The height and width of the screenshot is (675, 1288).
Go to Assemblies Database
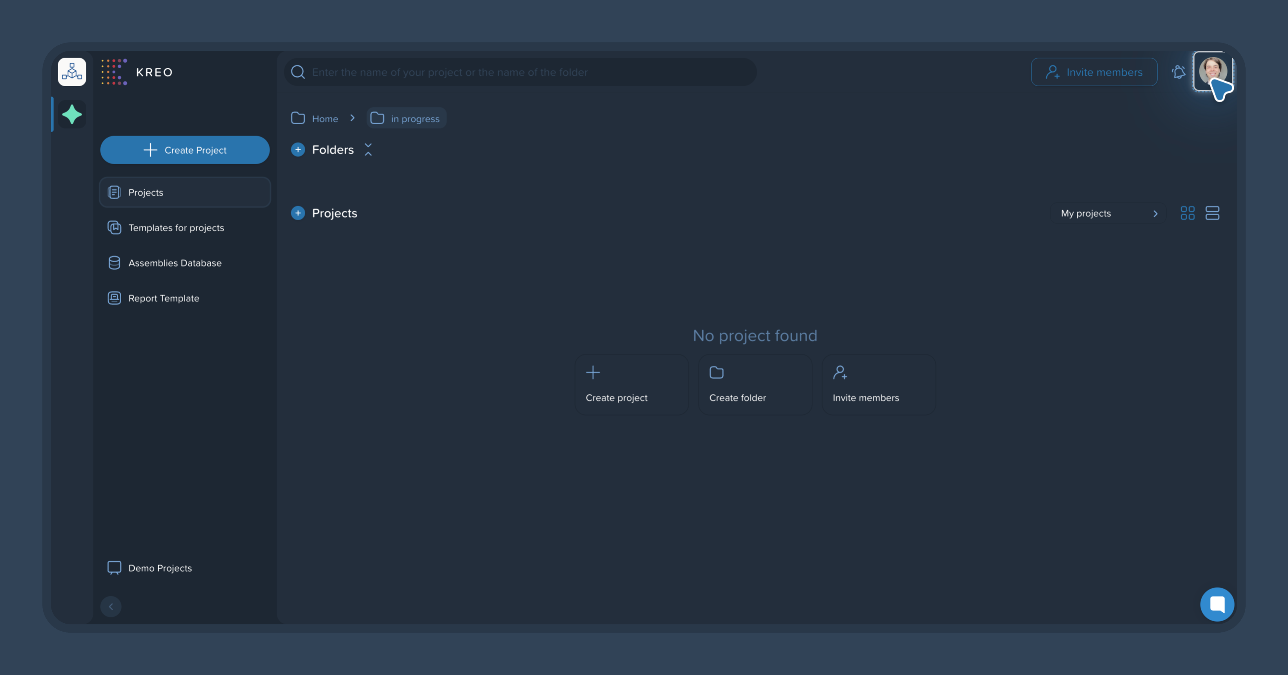tap(175, 263)
